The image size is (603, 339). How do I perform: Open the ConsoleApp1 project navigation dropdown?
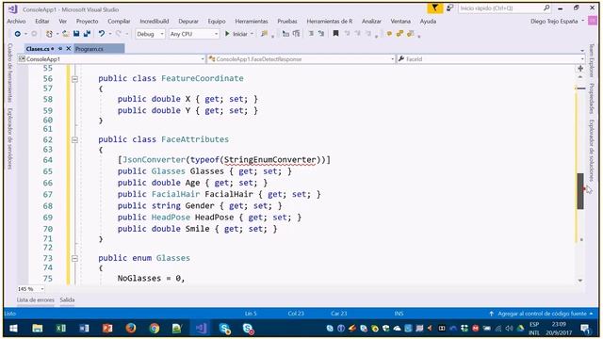point(111,59)
